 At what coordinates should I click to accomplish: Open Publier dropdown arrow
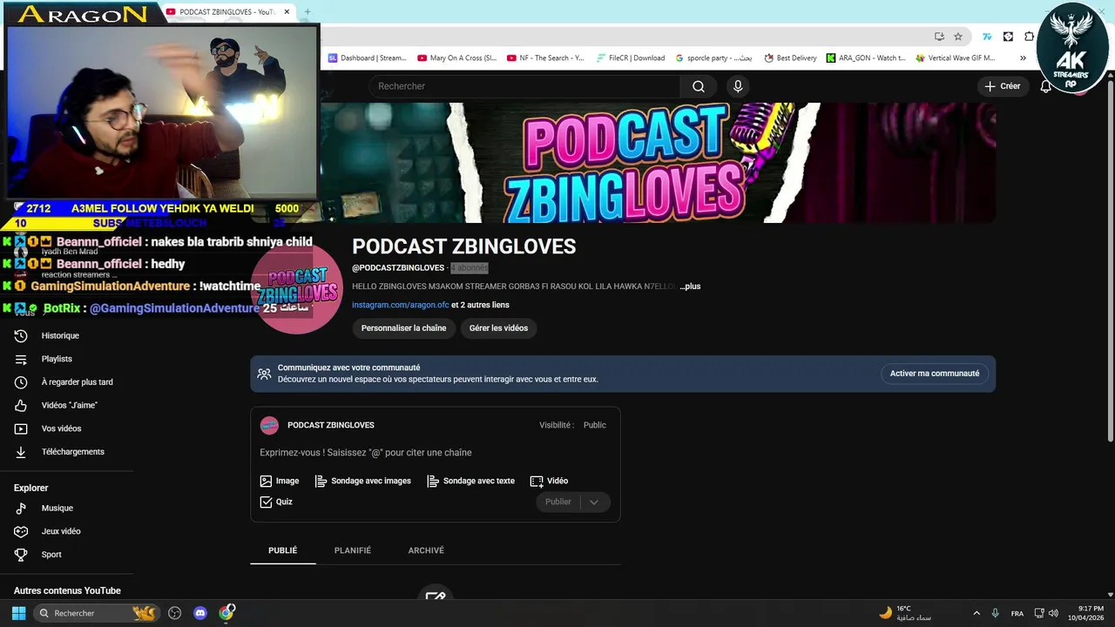tap(594, 502)
